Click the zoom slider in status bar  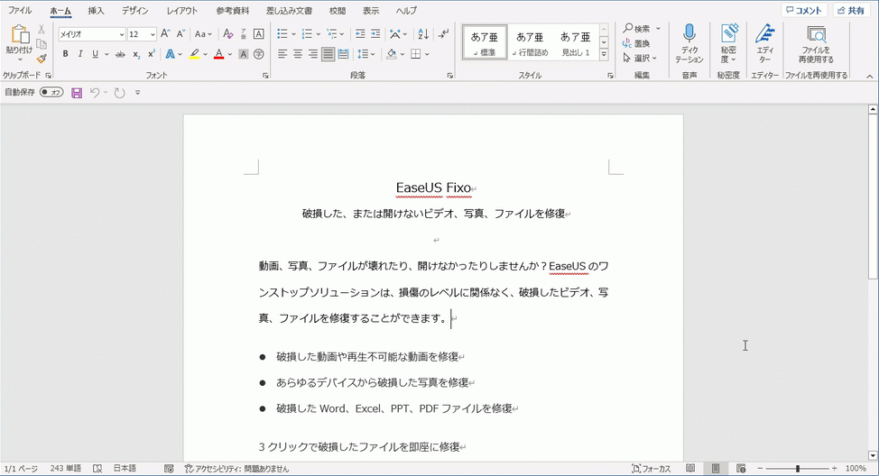[797, 469]
